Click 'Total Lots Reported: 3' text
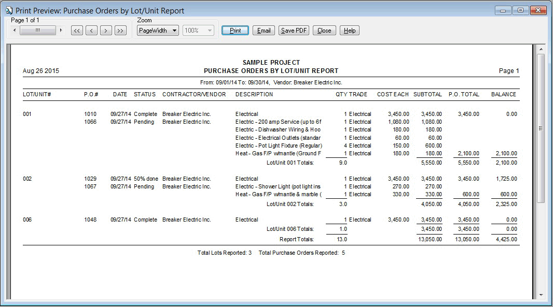553x307 pixels. (224, 253)
